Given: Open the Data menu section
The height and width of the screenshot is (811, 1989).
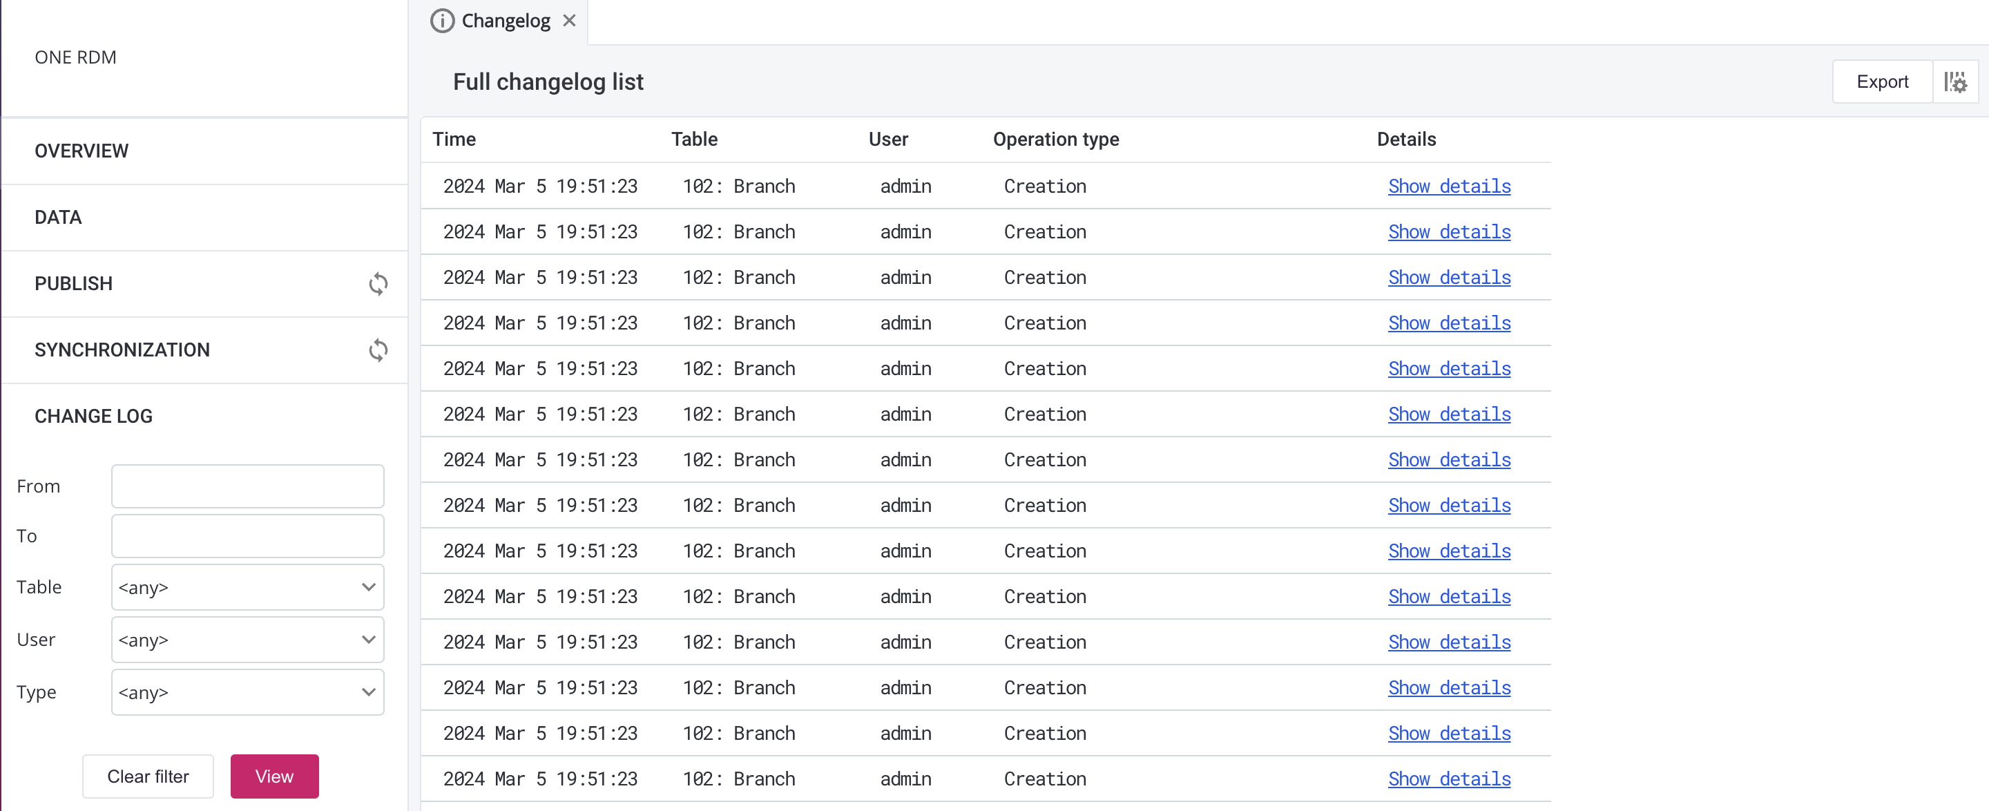Looking at the screenshot, I should [58, 218].
